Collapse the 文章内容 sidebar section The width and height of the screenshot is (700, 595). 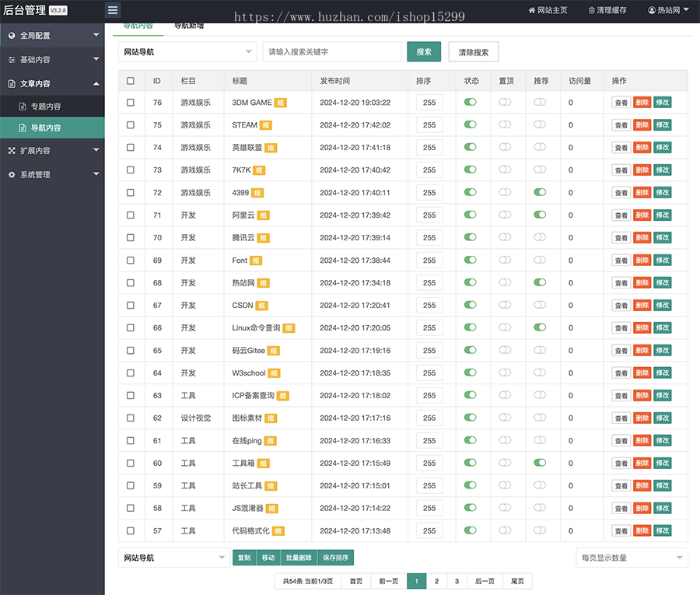pos(52,83)
